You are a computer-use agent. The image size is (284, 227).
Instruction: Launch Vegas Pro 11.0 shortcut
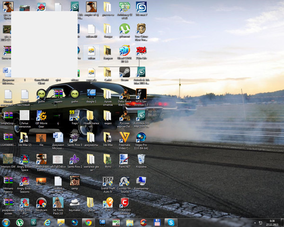point(141,138)
